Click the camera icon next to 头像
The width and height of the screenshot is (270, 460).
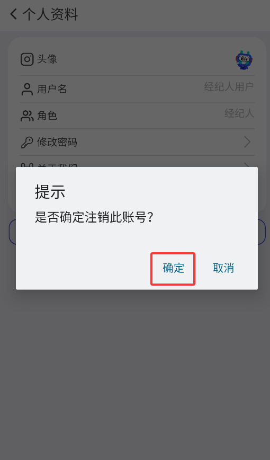pyautogui.click(x=27, y=59)
